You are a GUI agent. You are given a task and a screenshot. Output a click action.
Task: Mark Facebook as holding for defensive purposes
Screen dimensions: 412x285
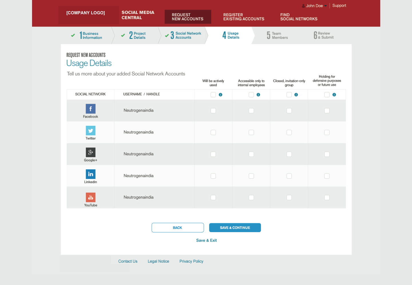point(327,111)
